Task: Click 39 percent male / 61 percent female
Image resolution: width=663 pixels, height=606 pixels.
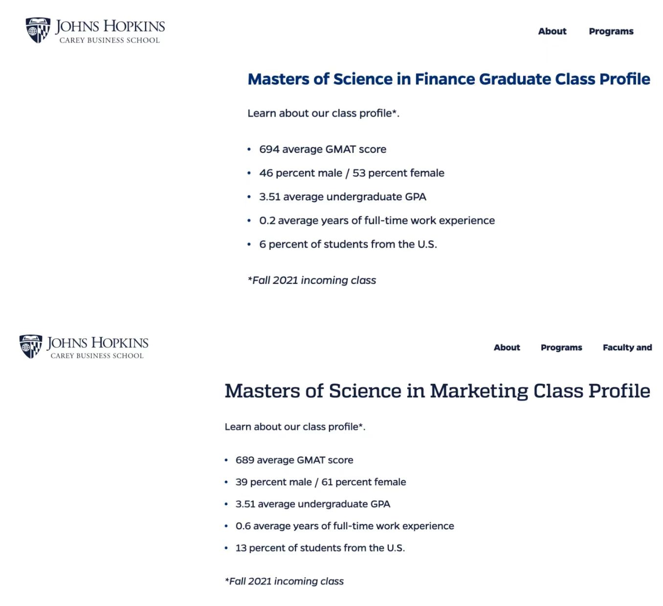Action: pyautogui.click(x=321, y=482)
